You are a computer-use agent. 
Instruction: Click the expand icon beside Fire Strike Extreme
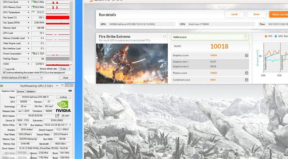pos(164,36)
